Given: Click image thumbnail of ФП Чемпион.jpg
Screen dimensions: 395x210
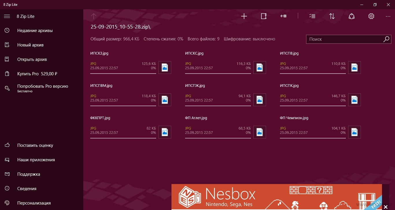Looking at the screenshot, I should (355, 132).
